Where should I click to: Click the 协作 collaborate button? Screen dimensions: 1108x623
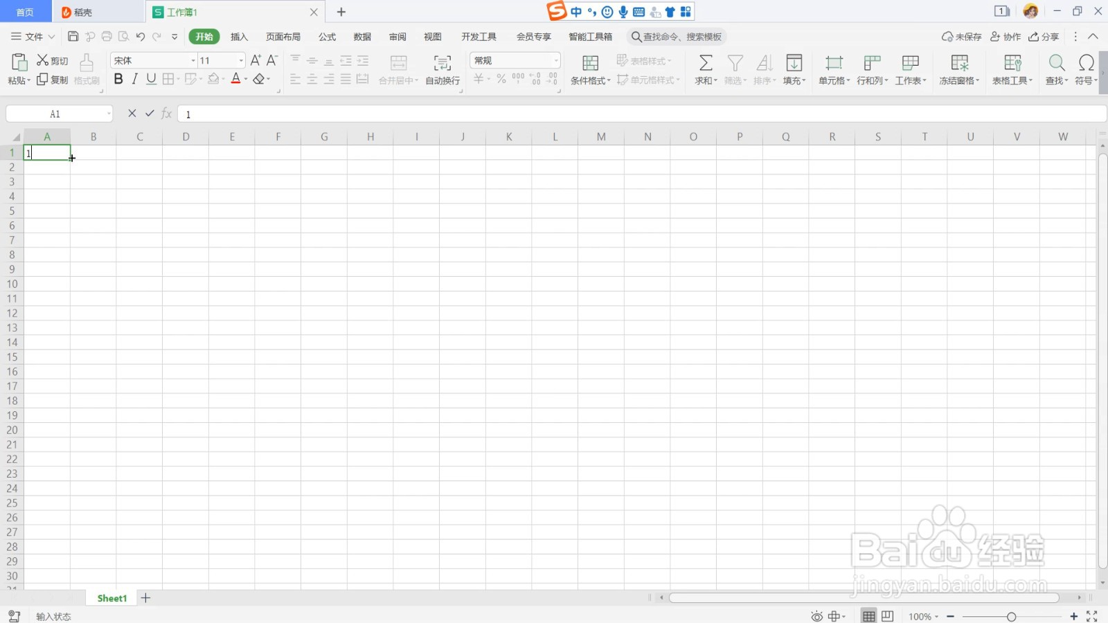coord(1006,37)
